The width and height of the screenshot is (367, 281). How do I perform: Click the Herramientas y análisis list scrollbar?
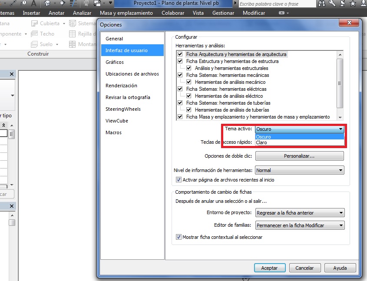340,83
